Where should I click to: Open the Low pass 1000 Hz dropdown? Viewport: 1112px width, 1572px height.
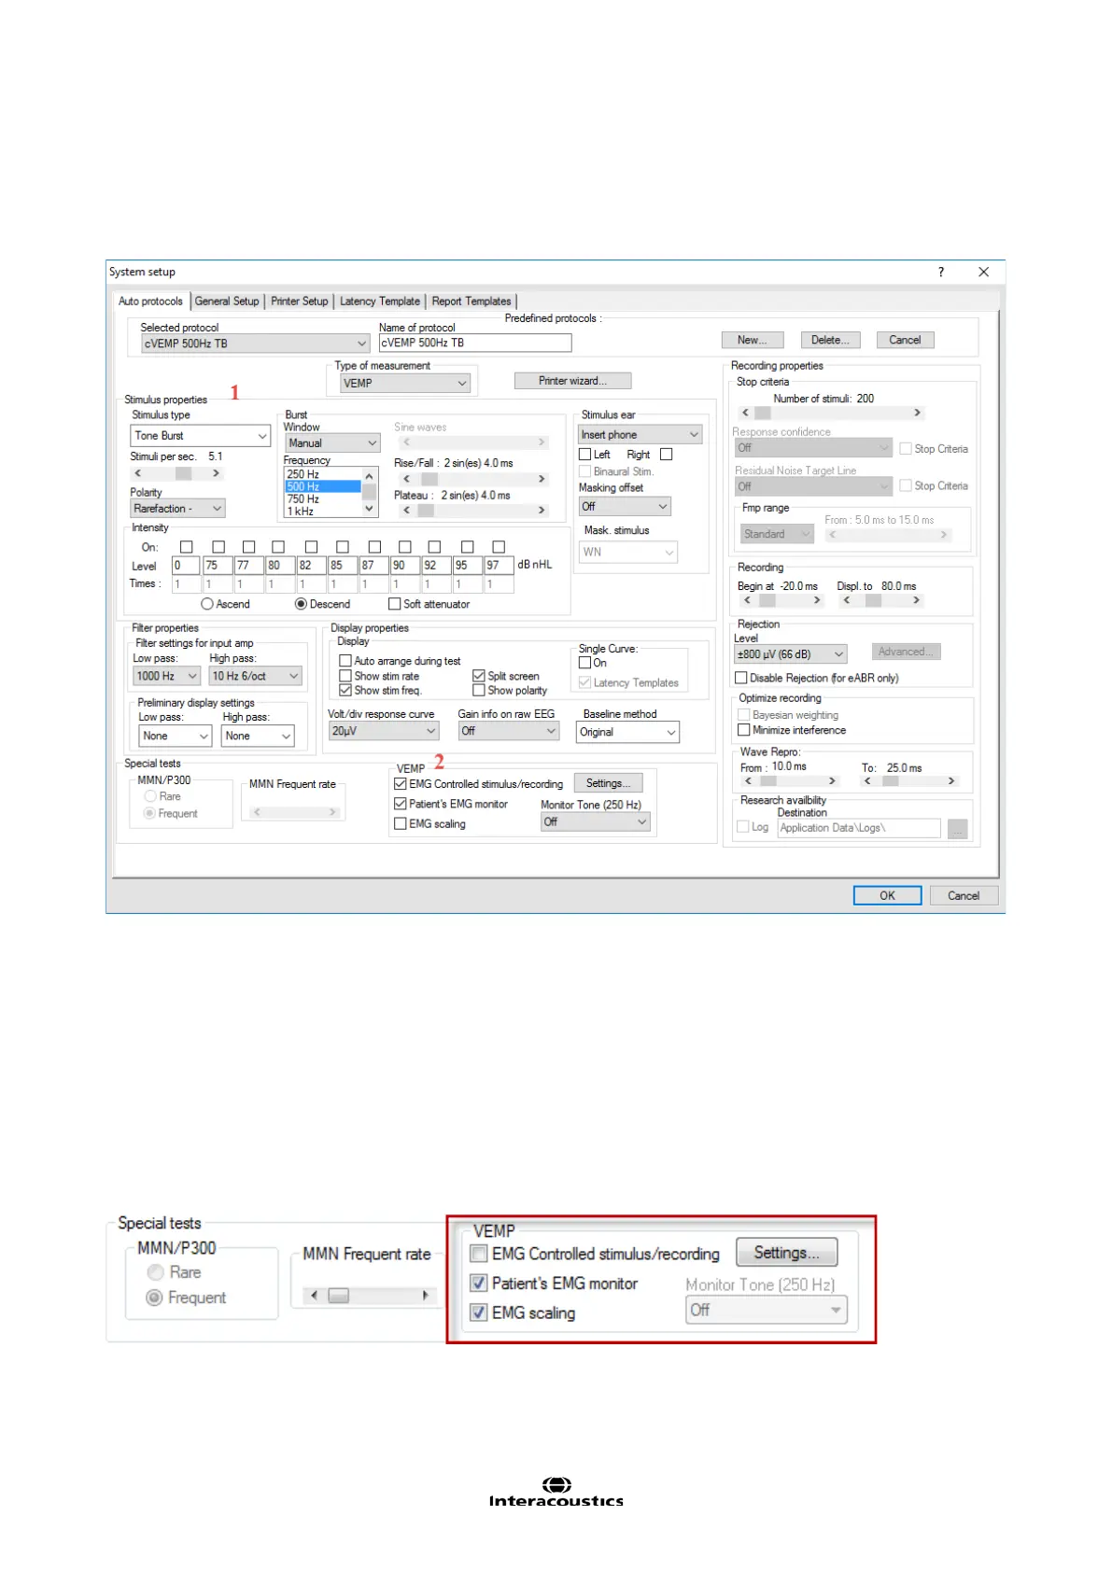pyautogui.click(x=167, y=676)
